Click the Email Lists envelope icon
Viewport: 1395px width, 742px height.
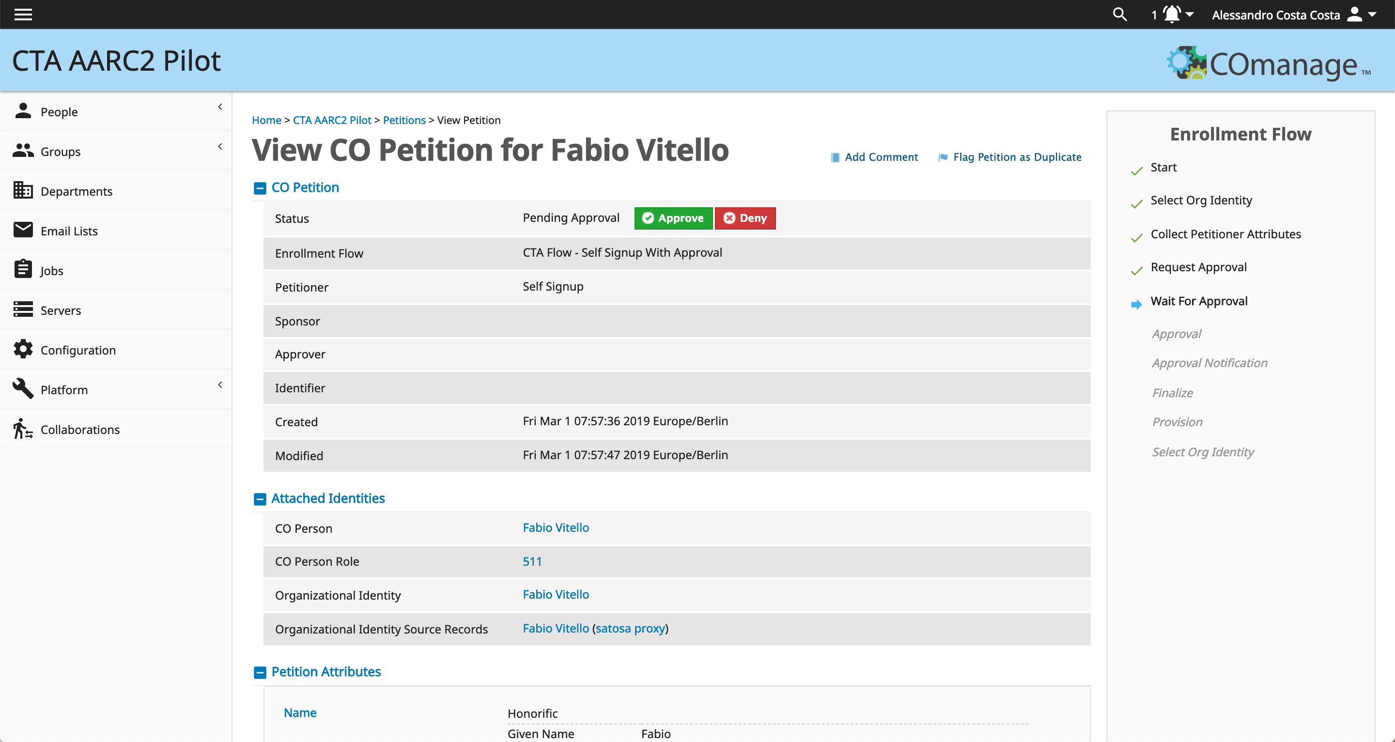23,230
